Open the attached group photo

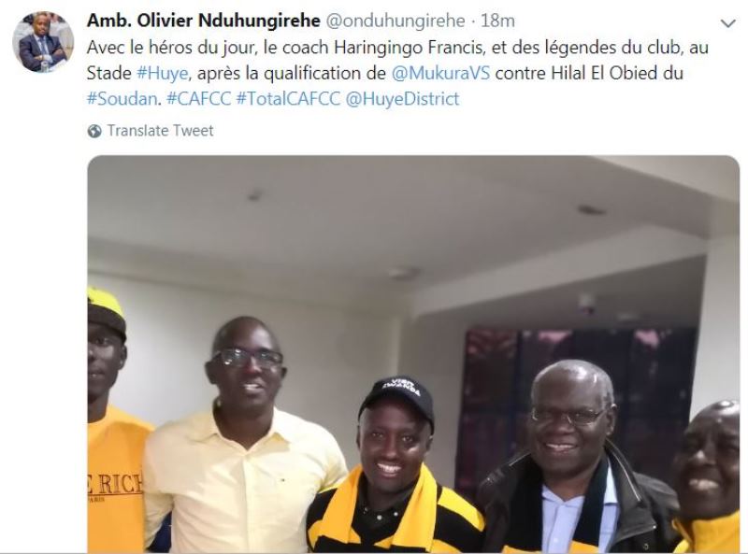[x=413, y=354]
